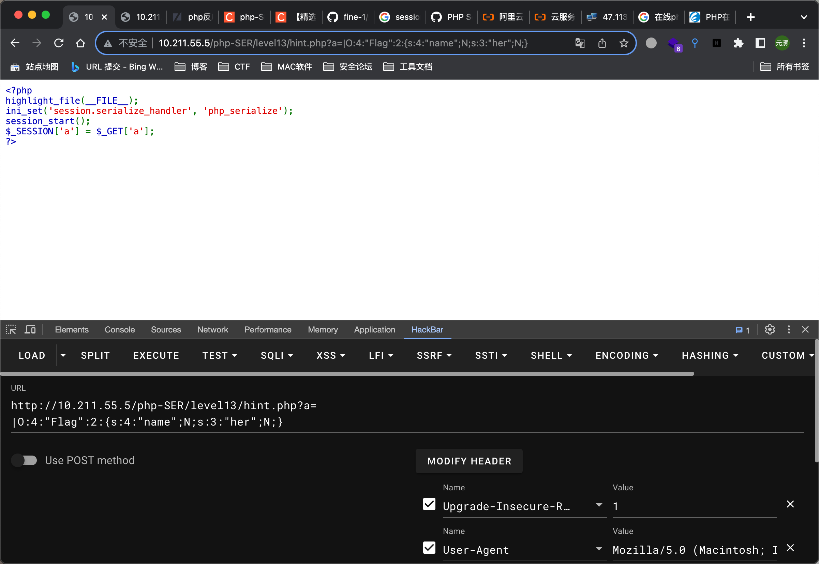Click the browser address bar URL
819x564 pixels.
pyautogui.click(x=343, y=43)
